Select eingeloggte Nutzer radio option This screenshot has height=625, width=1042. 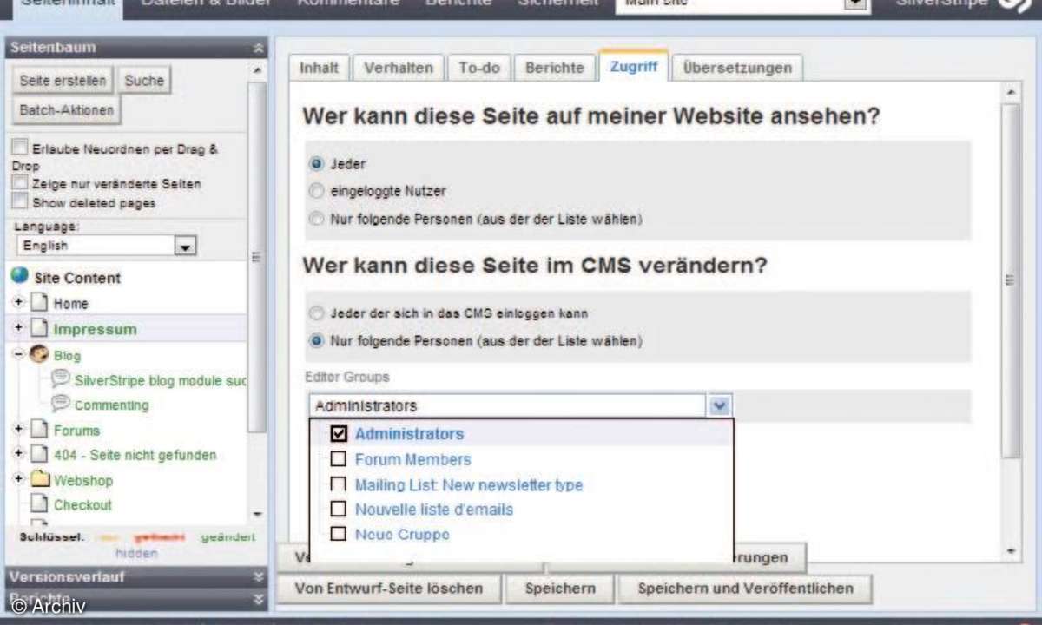[317, 191]
